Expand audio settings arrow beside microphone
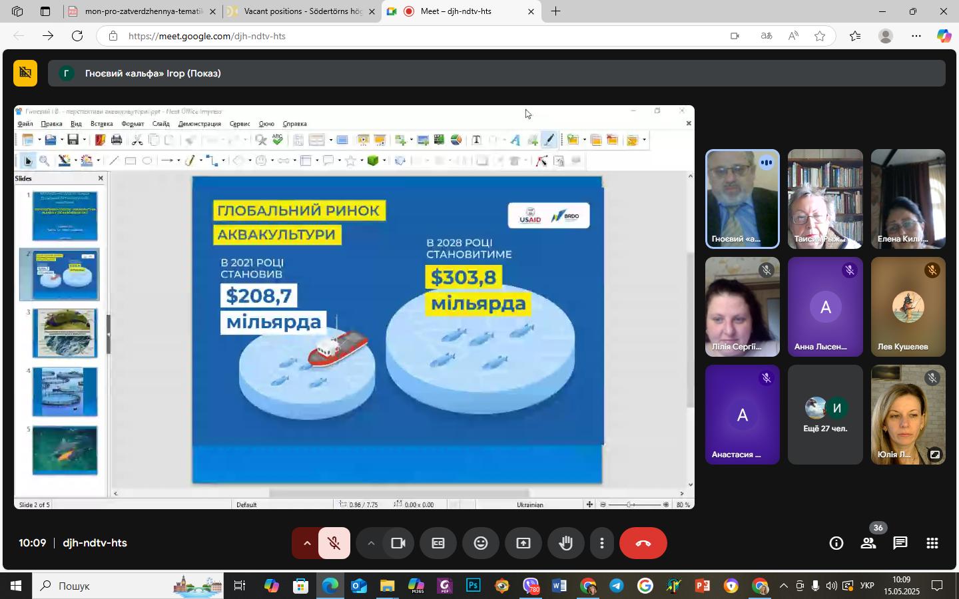Screen dimensions: 959x599 tap(307, 543)
